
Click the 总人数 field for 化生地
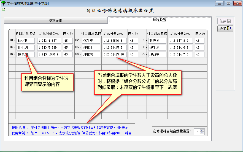pos(68,47)
